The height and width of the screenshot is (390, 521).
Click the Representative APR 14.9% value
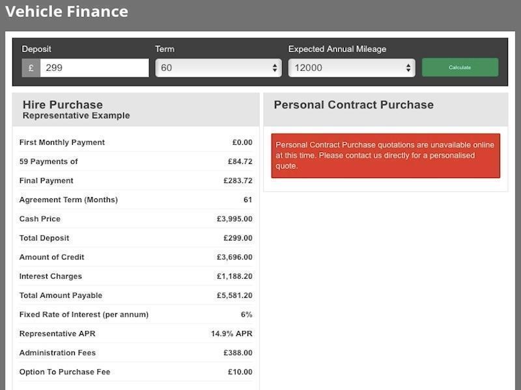pos(231,333)
